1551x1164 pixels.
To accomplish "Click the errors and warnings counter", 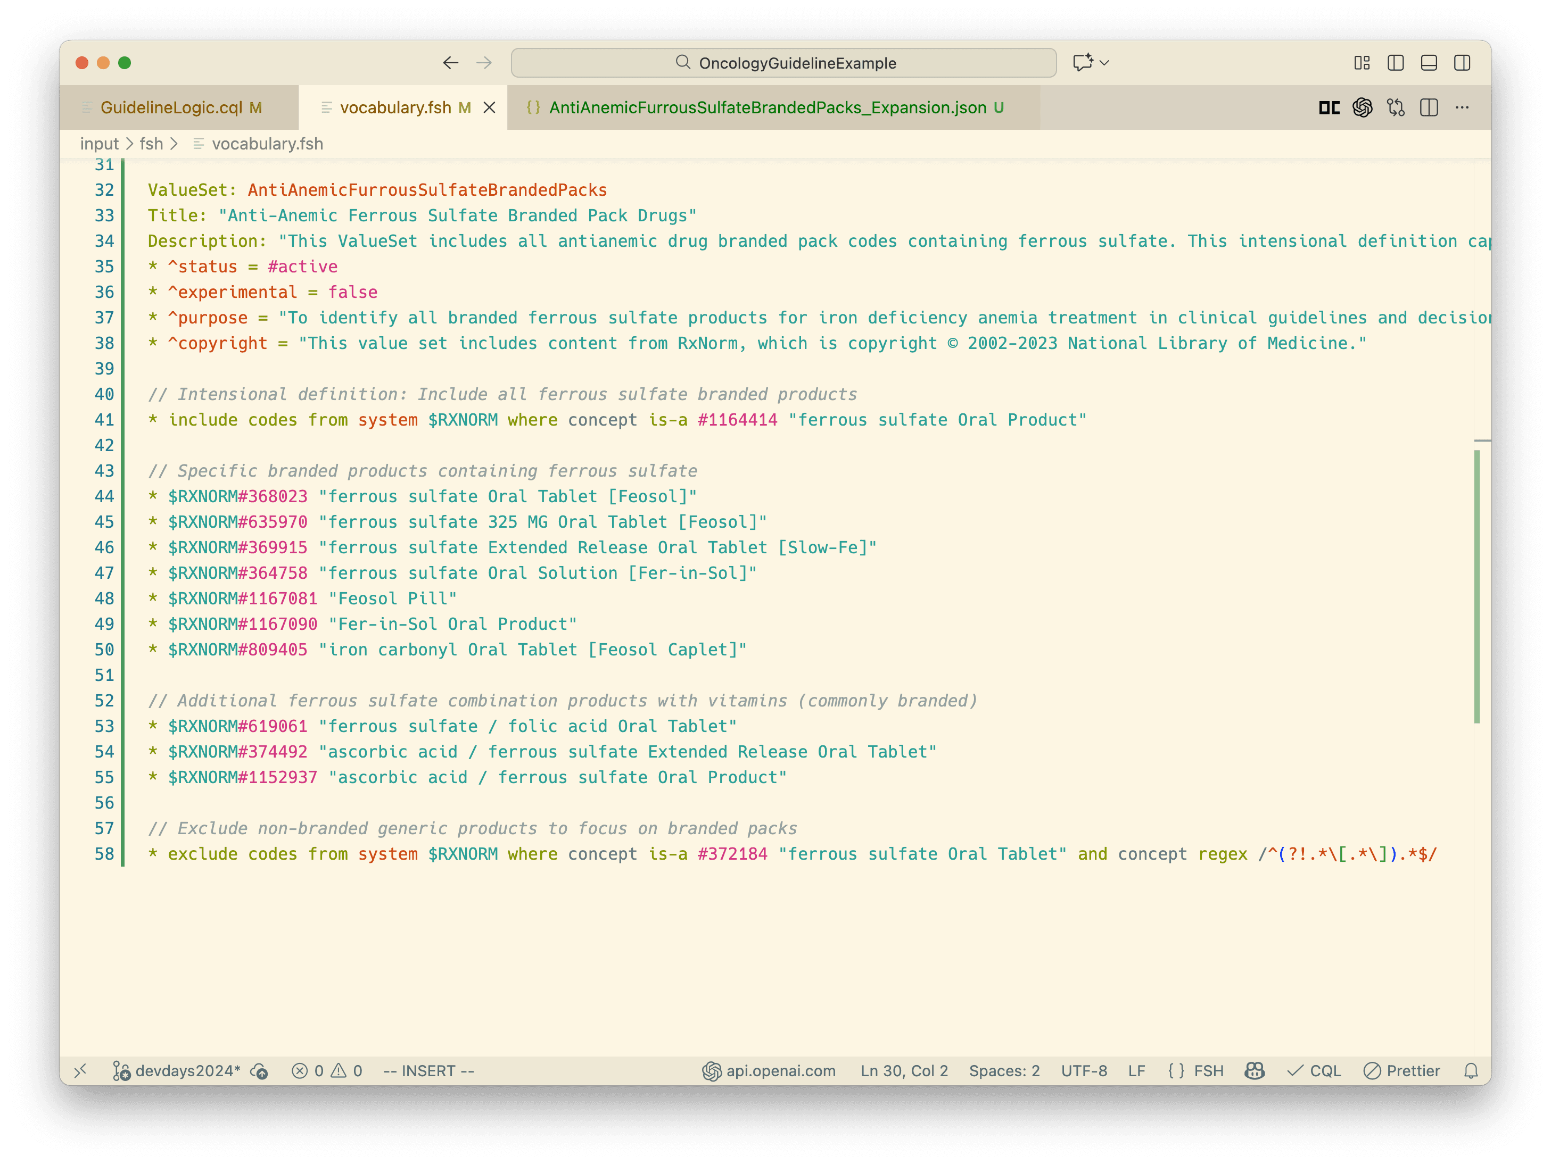I will coord(326,1071).
